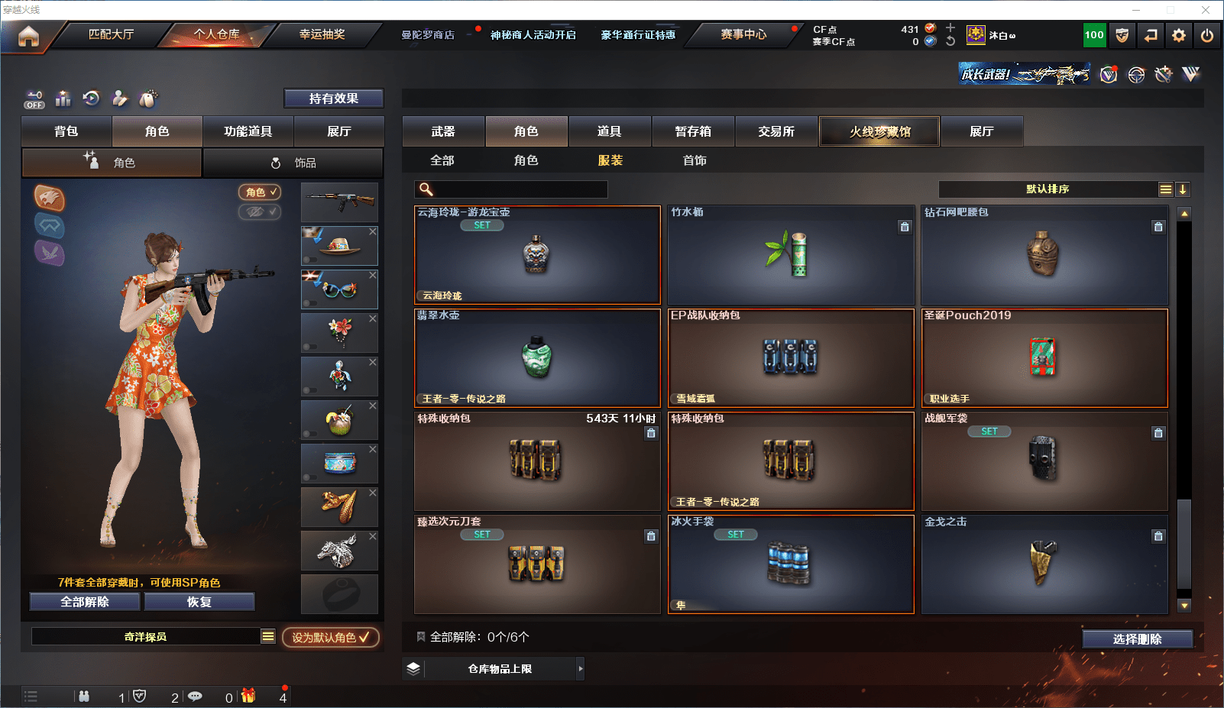Screen dimensions: 1224x708
Task: Expand the 仓库物品上限 arrow
Action: 581,668
